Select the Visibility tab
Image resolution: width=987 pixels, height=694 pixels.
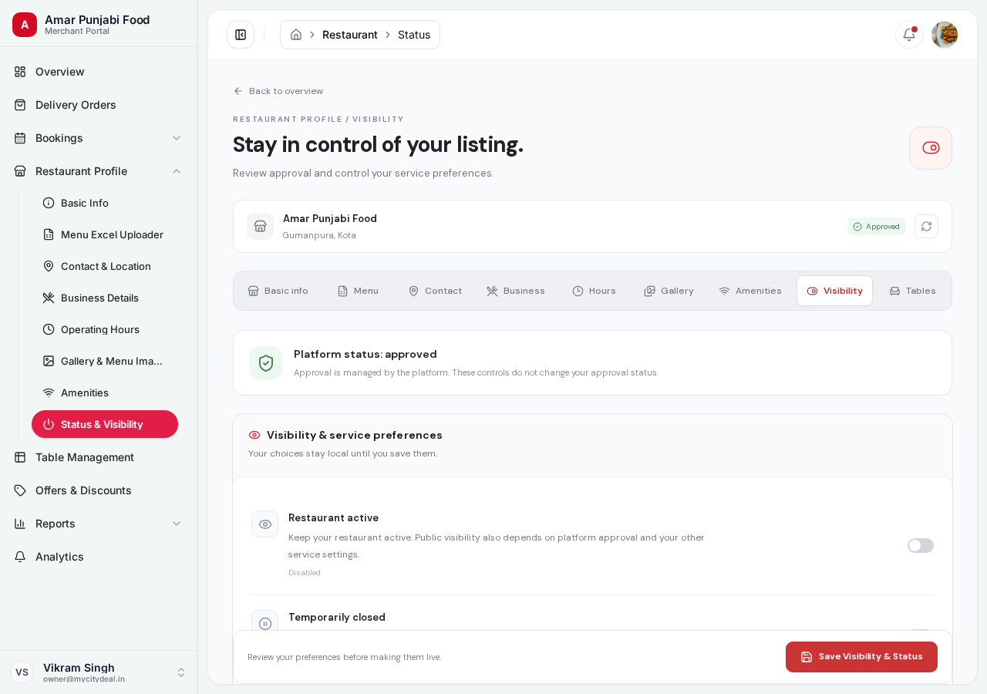tap(835, 291)
